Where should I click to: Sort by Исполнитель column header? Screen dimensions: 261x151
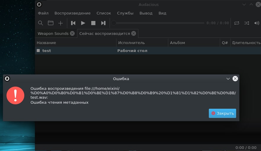pyautogui.click(x=142, y=43)
